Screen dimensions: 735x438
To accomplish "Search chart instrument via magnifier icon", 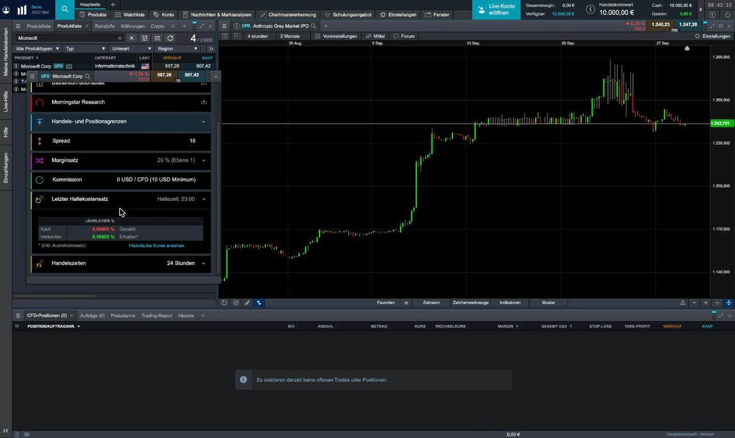I will [314, 26].
